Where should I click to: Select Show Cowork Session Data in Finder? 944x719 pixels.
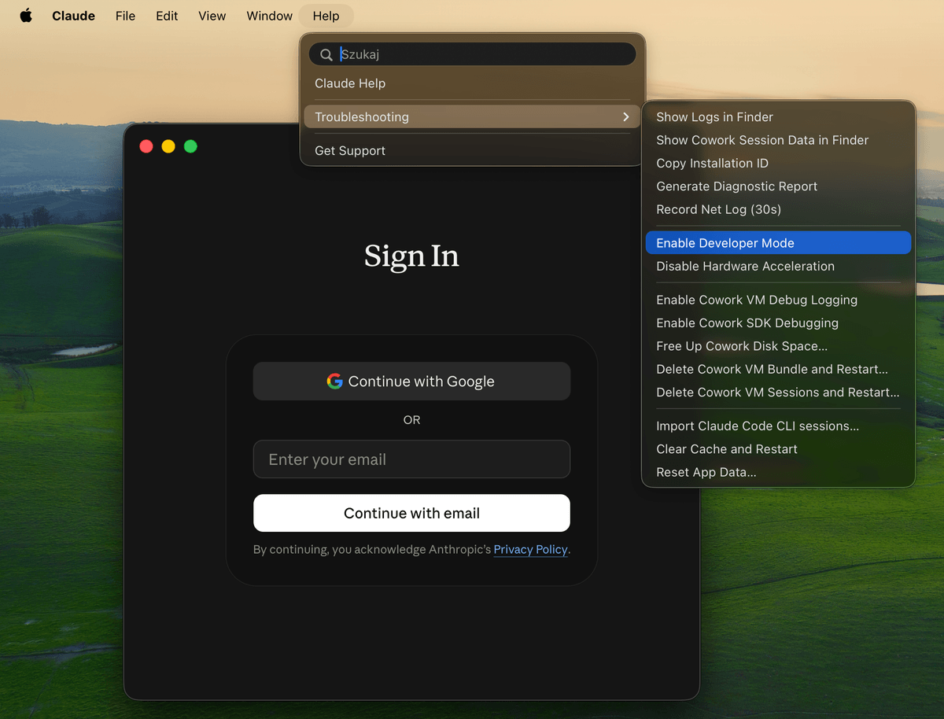click(x=778, y=140)
